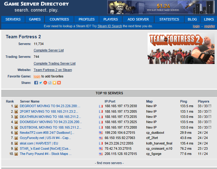The width and height of the screenshot is (217, 169).
Task: Open DOOMSDAY MOVING TO server link
Action: point(51,122)
